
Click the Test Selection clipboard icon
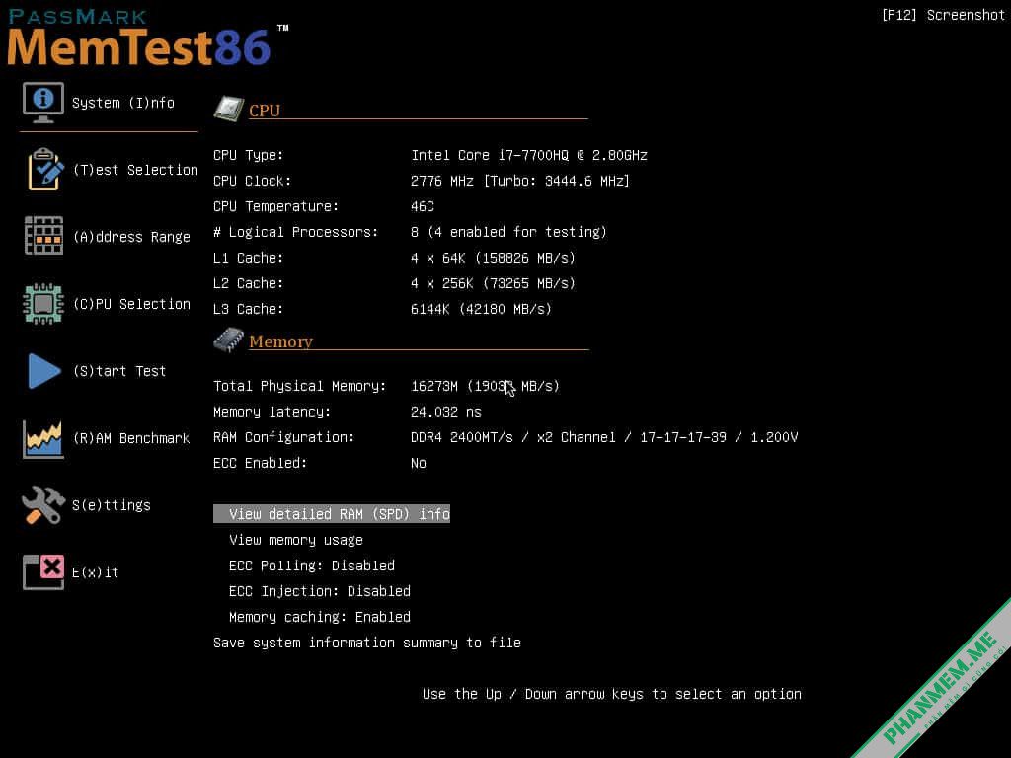point(44,170)
